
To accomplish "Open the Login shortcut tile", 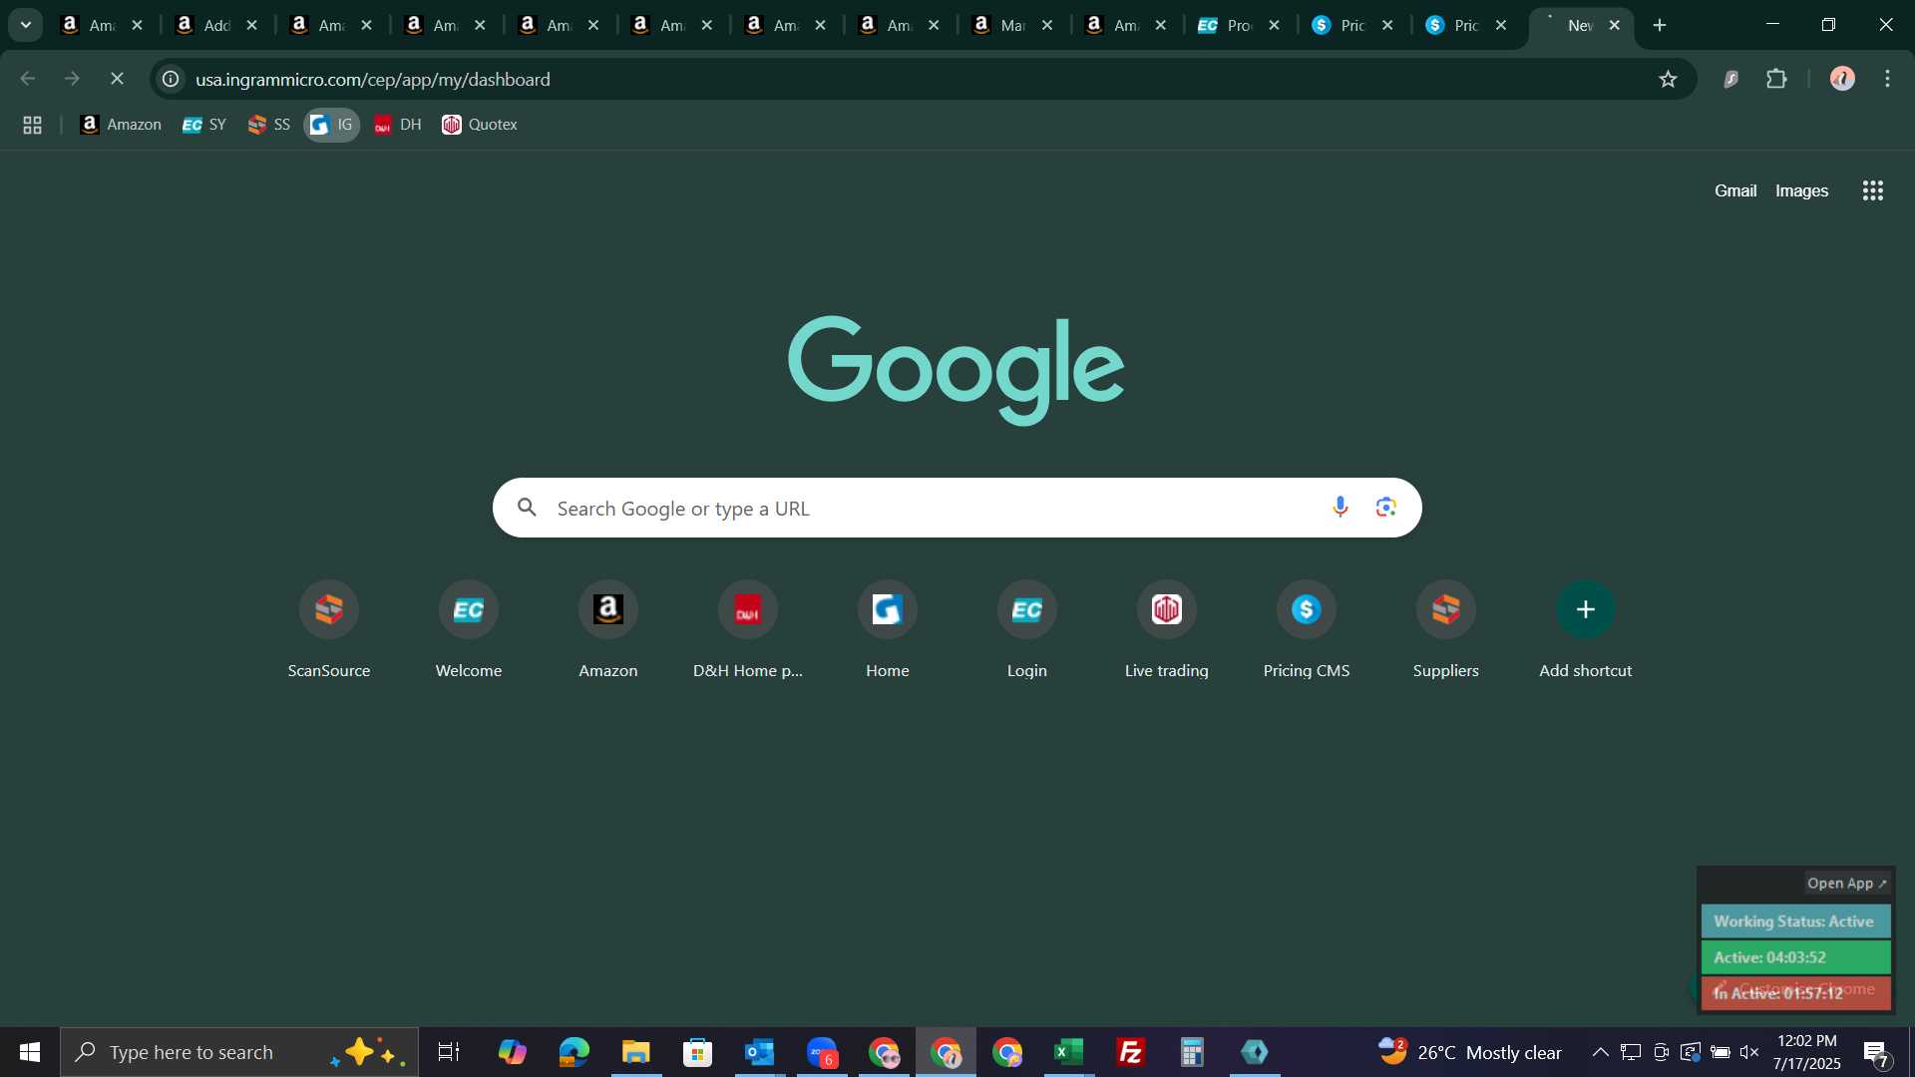I will coord(1027,631).
